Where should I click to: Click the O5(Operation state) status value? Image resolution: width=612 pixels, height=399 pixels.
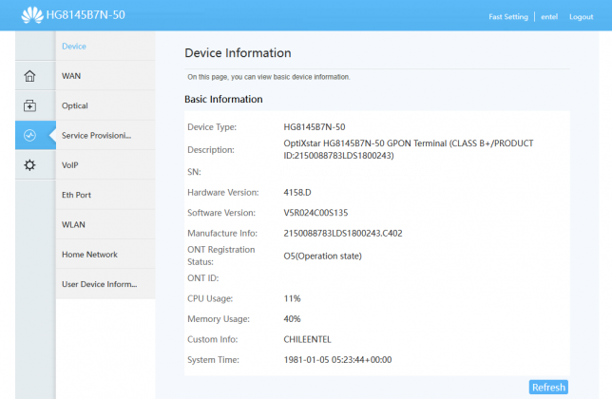(322, 256)
